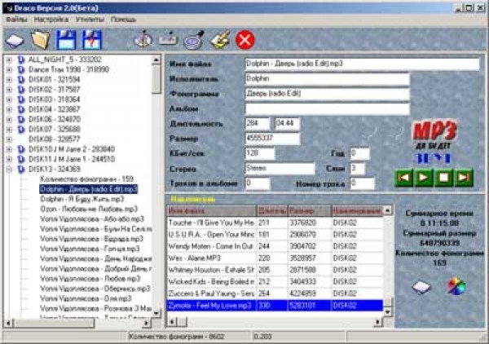489x344 pixels.
Task: Click the floppy disk icon with red mark
Action: click(92, 38)
